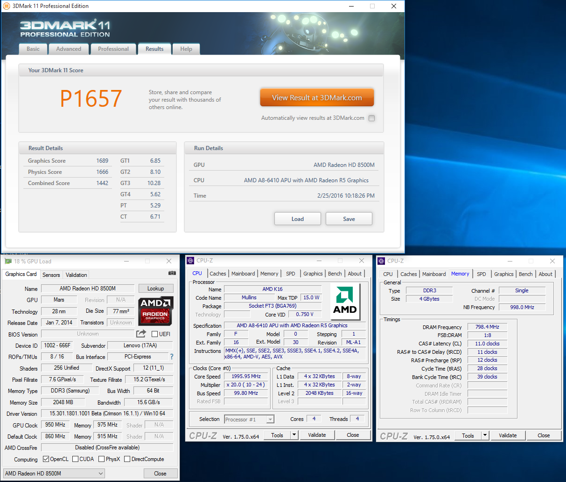The image size is (566, 482).
Task: Expand the Tools arrow in CPU-Z processor window
Action: pyautogui.click(x=294, y=435)
